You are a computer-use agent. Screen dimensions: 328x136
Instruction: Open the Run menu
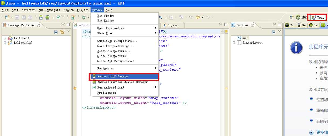(41, 10)
